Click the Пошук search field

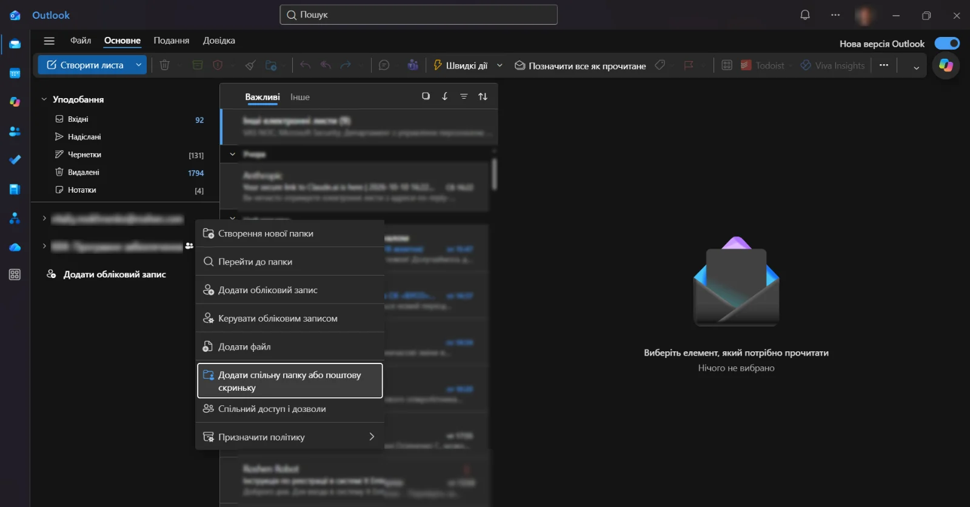(418, 15)
